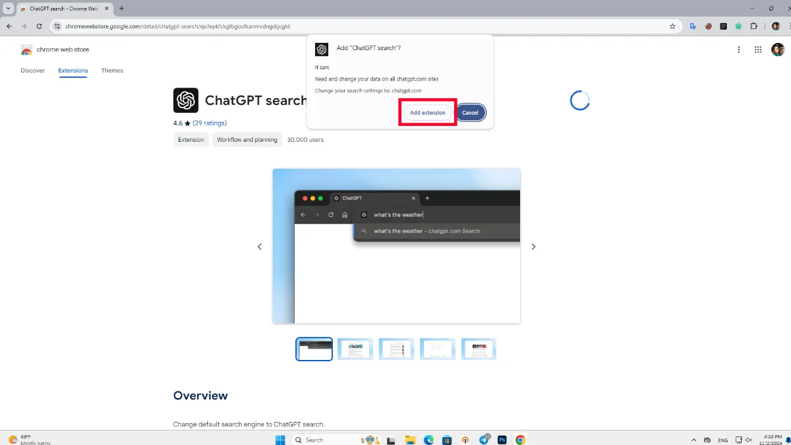
Task: Confirm with the Add extension button
Action: pyautogui.click(x=428, y=113)
